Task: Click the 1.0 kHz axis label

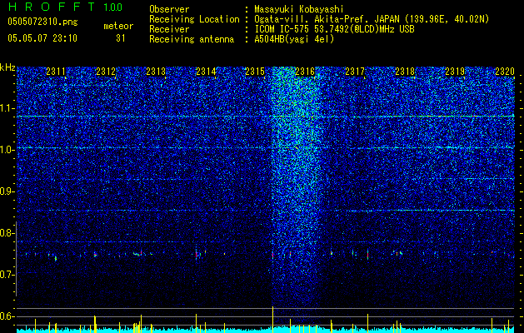Action: [x=7, y=150]
